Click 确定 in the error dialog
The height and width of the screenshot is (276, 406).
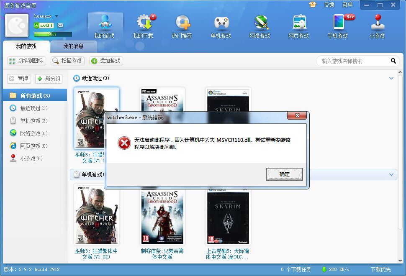pos(284,174)
